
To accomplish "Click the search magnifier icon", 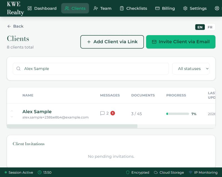I will 18,69.
